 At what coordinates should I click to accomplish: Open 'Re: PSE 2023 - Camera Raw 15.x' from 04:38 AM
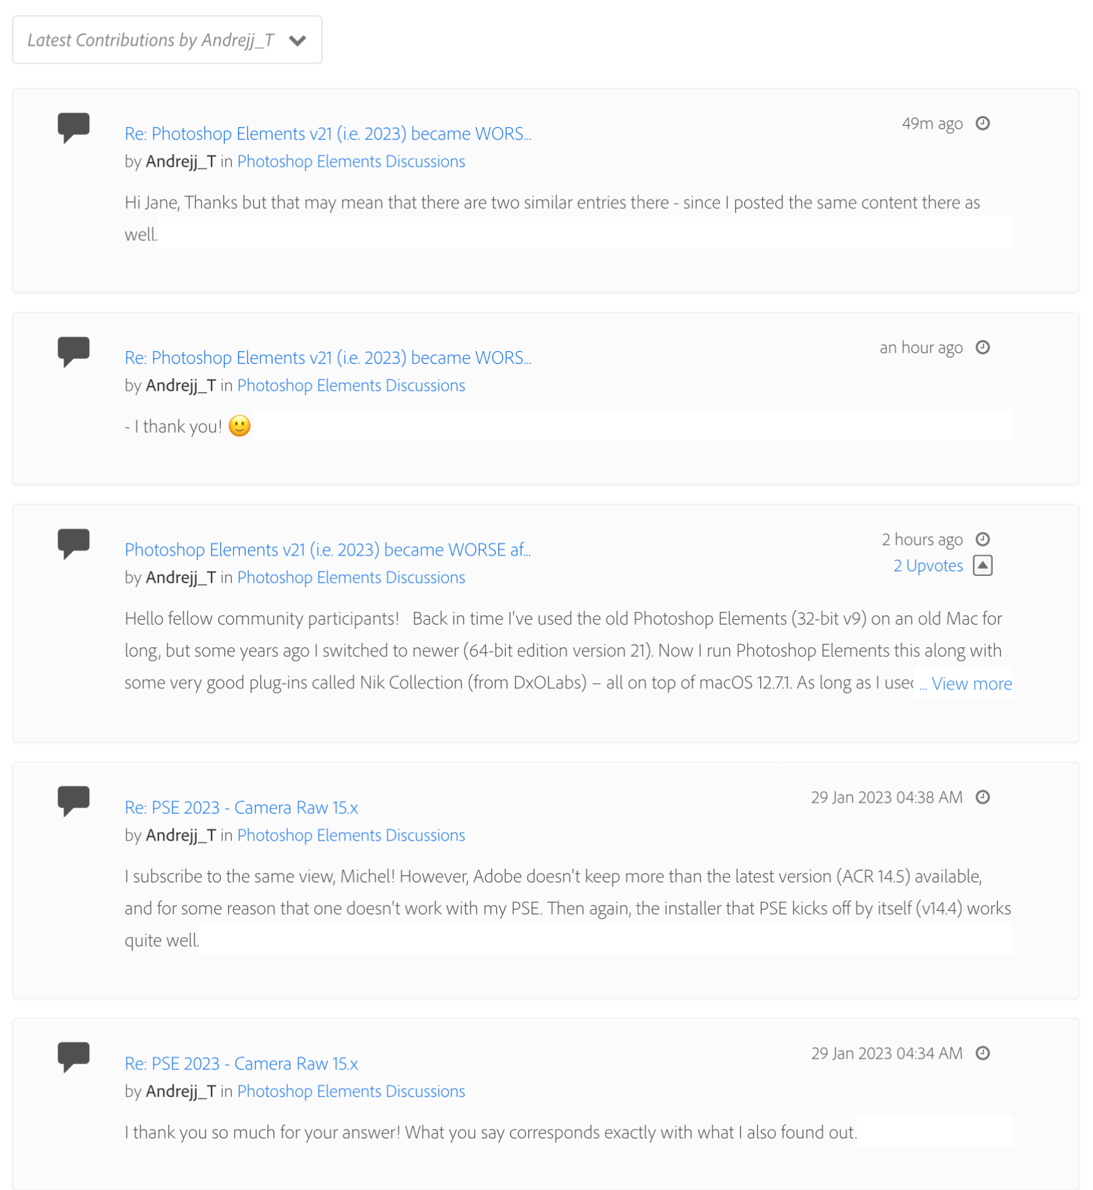(241, 807)
